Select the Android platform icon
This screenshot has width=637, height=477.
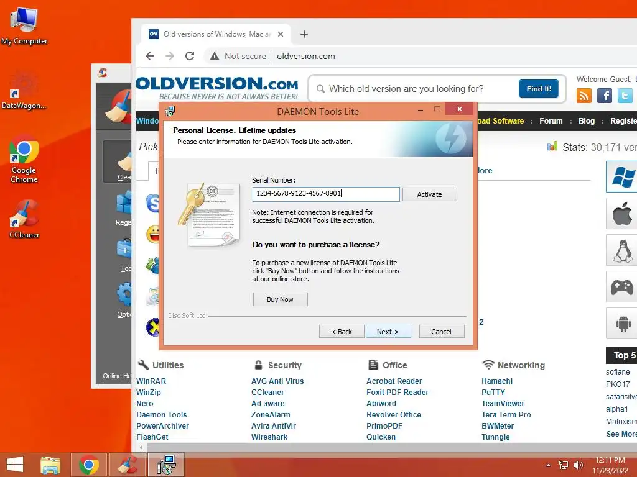click(621, 323)
